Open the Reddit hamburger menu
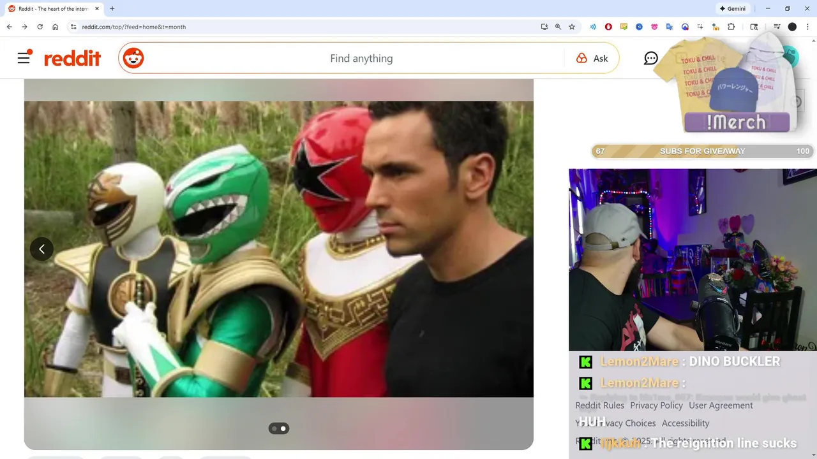The height and width of the screenshot is (459, 817). tap(24, 58)
